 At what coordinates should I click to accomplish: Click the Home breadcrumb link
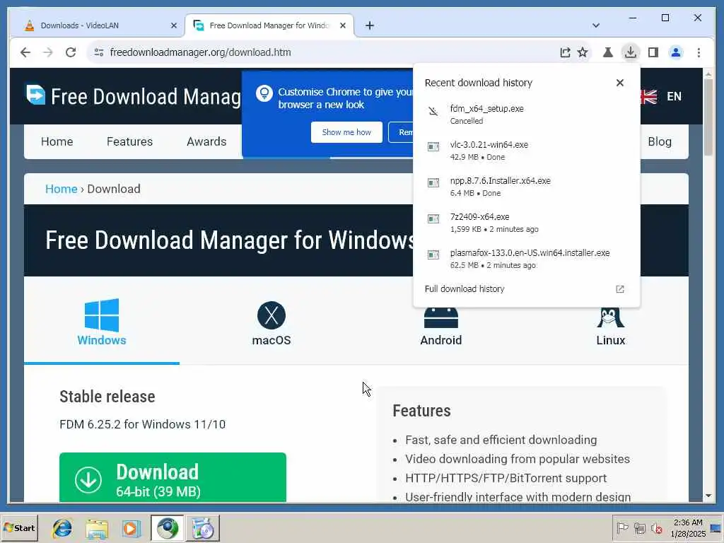tap(61, 189)
